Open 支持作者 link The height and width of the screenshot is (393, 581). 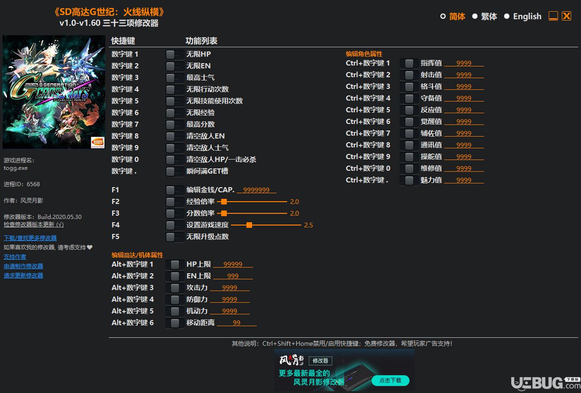click(x=15, y=257)
